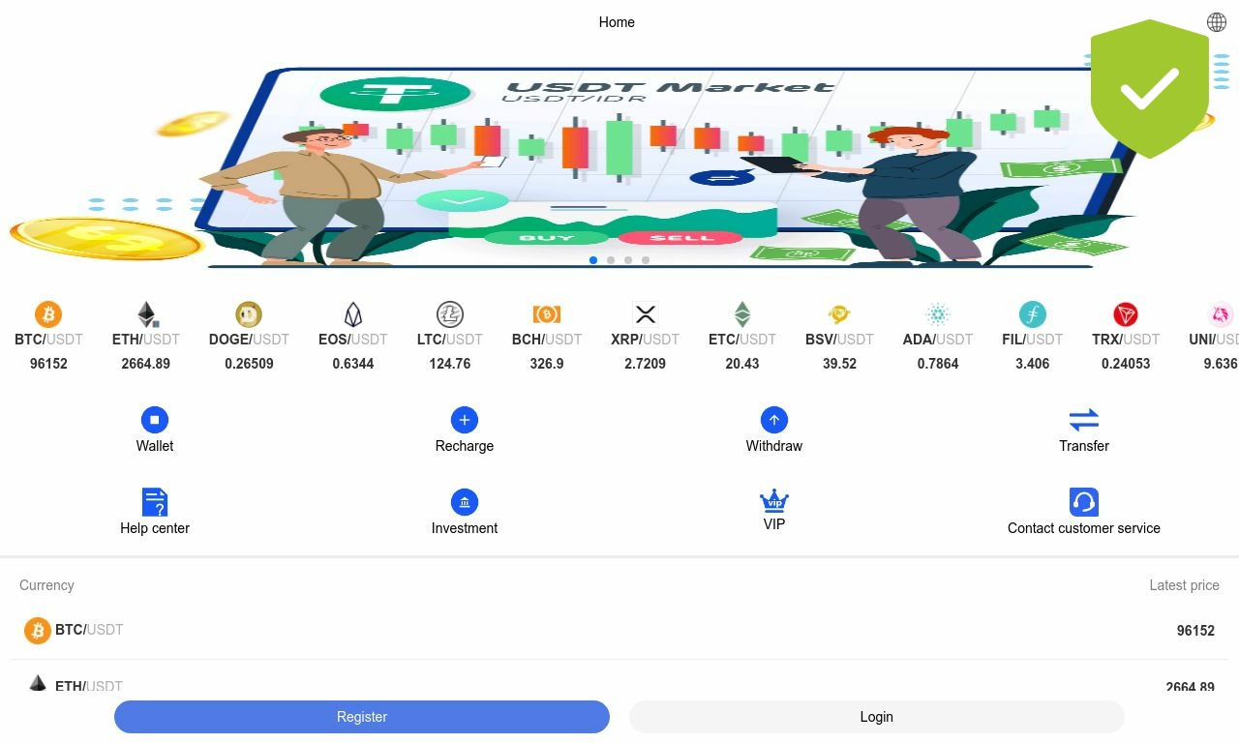This screenshot has width=1239, height=743.
Task: Click the ADA/USDT pair label
Action: coord(938,340)
